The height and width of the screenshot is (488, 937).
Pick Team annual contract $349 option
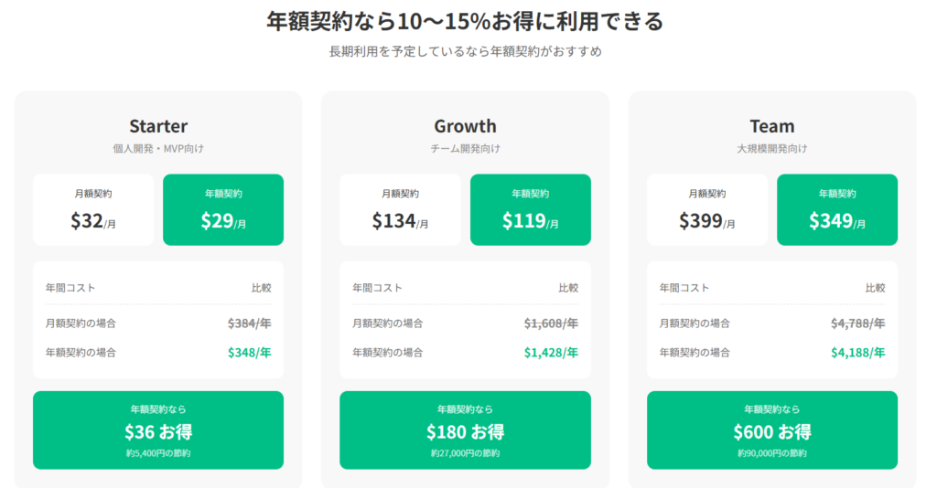[x=837, y=210]
